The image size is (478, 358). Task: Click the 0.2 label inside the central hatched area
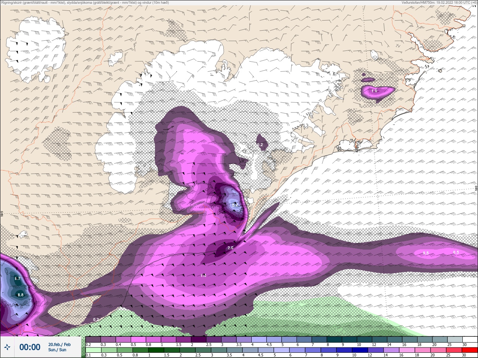[260, 145]
